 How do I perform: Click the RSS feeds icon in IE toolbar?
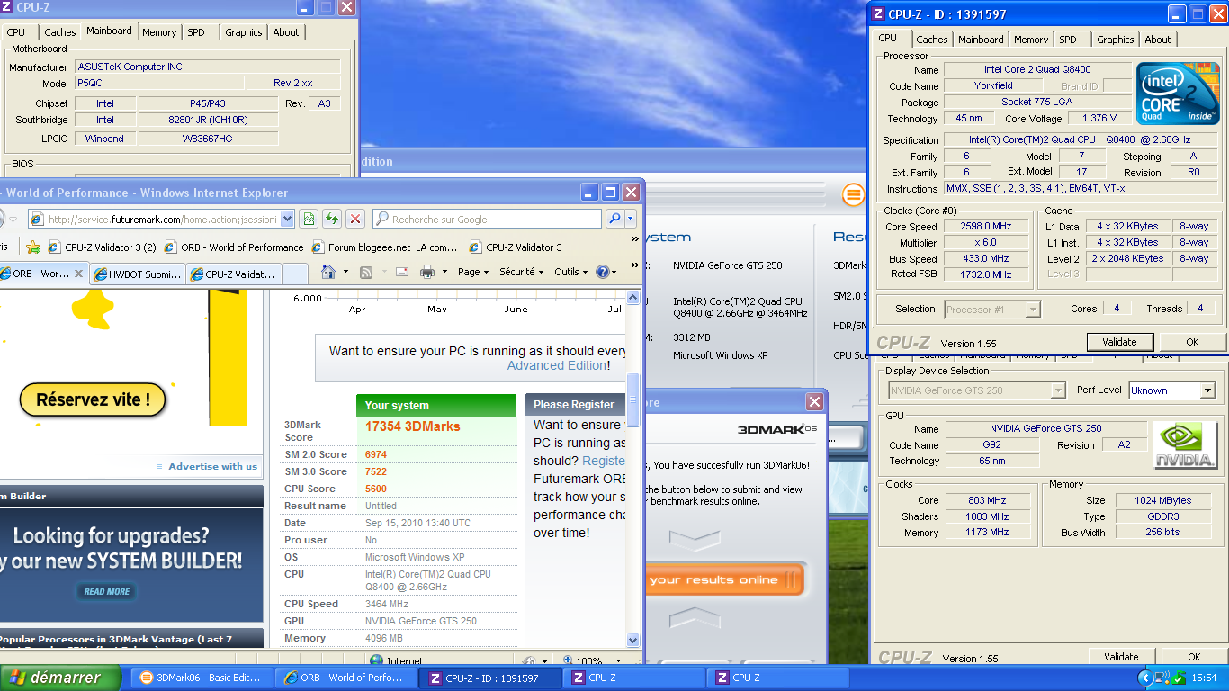pos(366,272)
